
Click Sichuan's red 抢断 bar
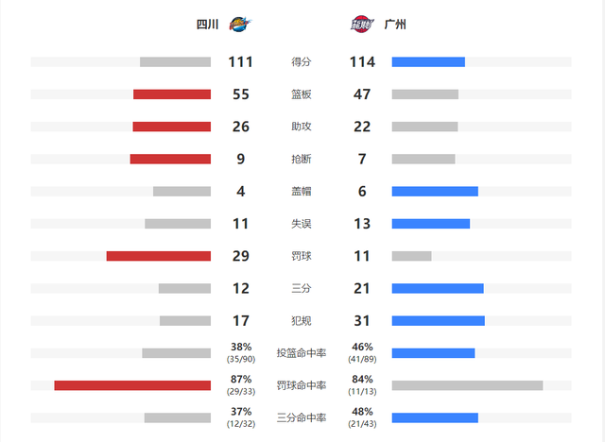[x=170, y=159]
